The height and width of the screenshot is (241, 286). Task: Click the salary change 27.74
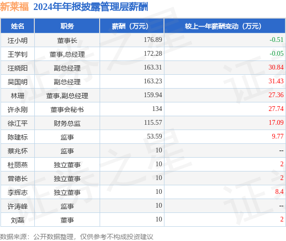(x=276, y=109)
